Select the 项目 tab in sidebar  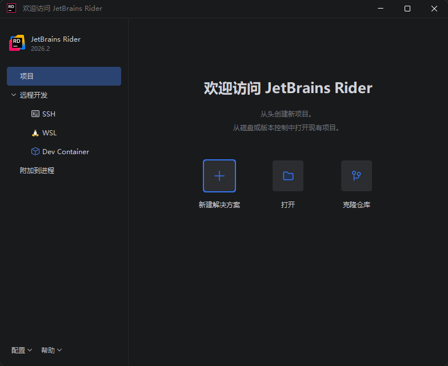[64, 77]
